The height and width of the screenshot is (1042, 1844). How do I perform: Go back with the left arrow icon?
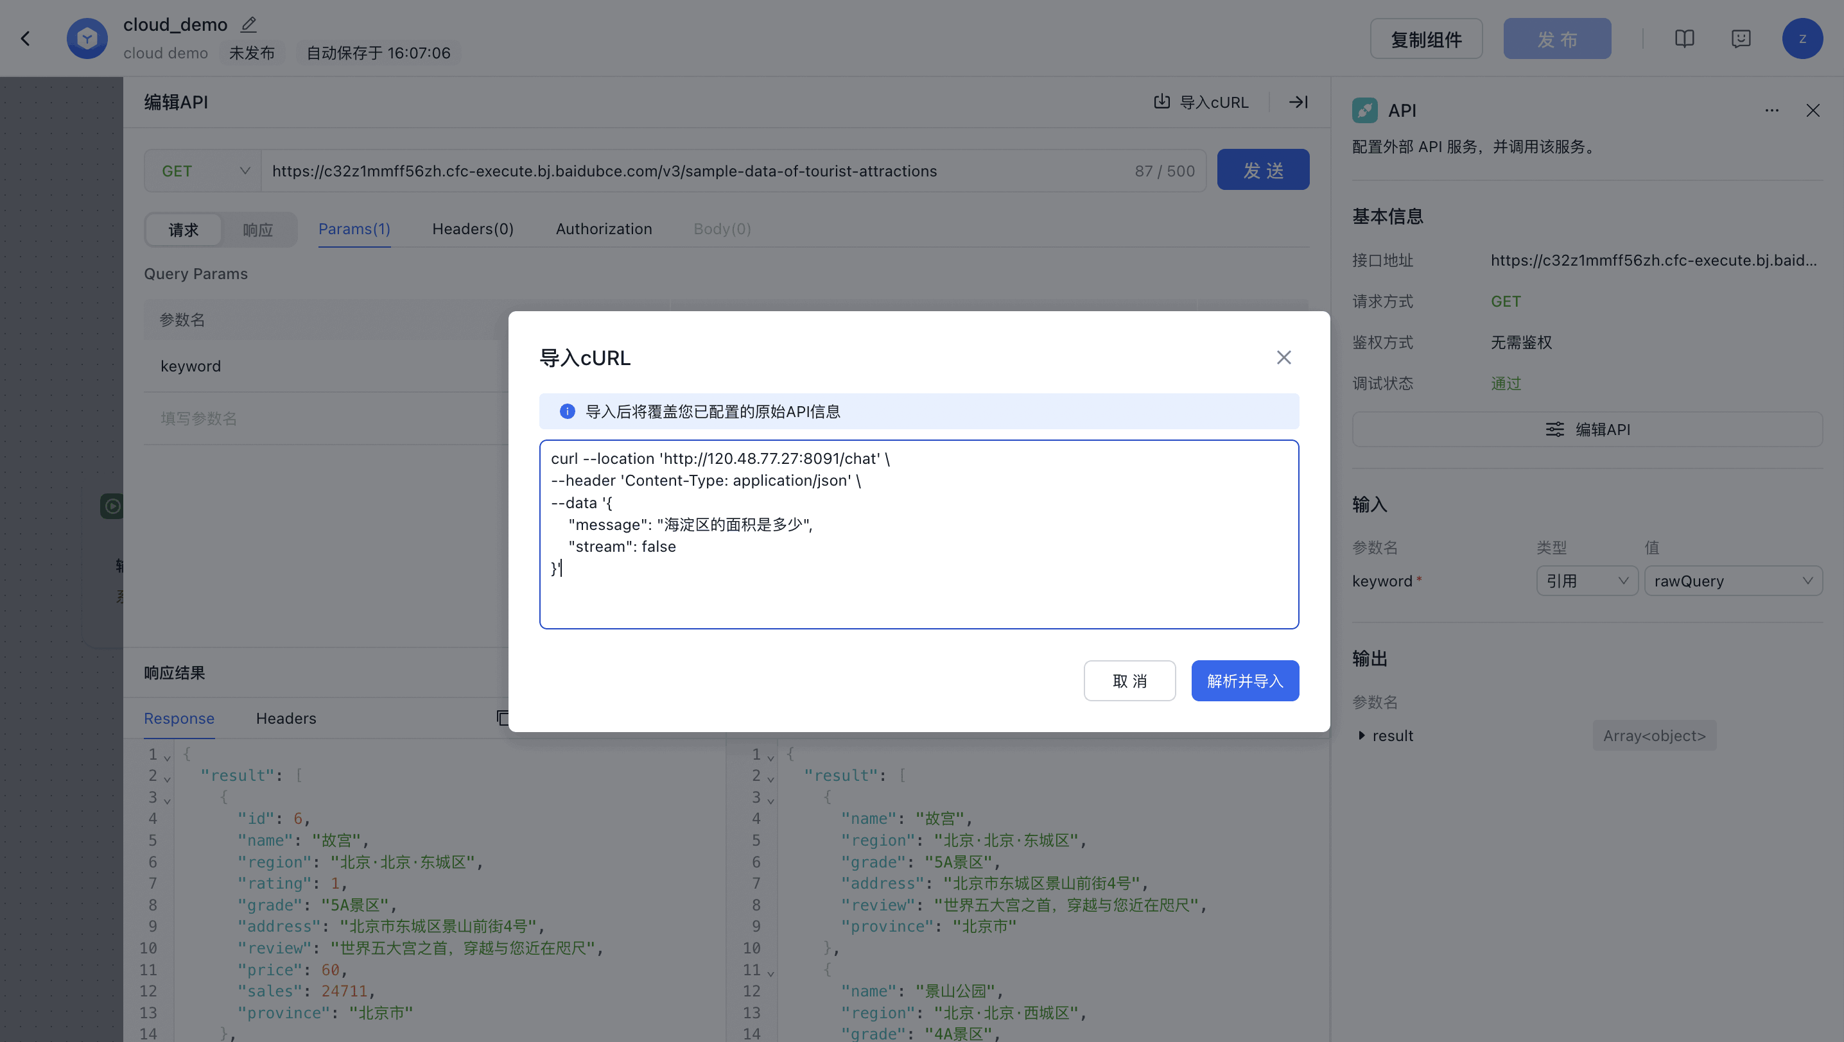coord(26,38)
